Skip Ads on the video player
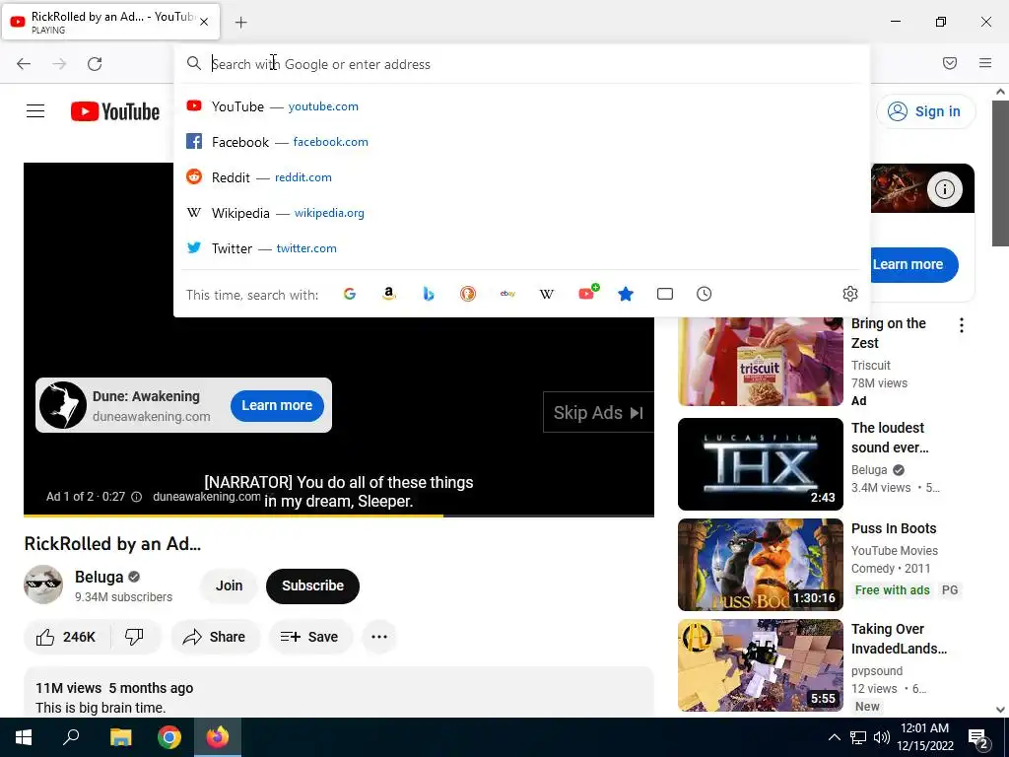The width and height of the screenshot is (1009, 757). (x=598, y=413)
